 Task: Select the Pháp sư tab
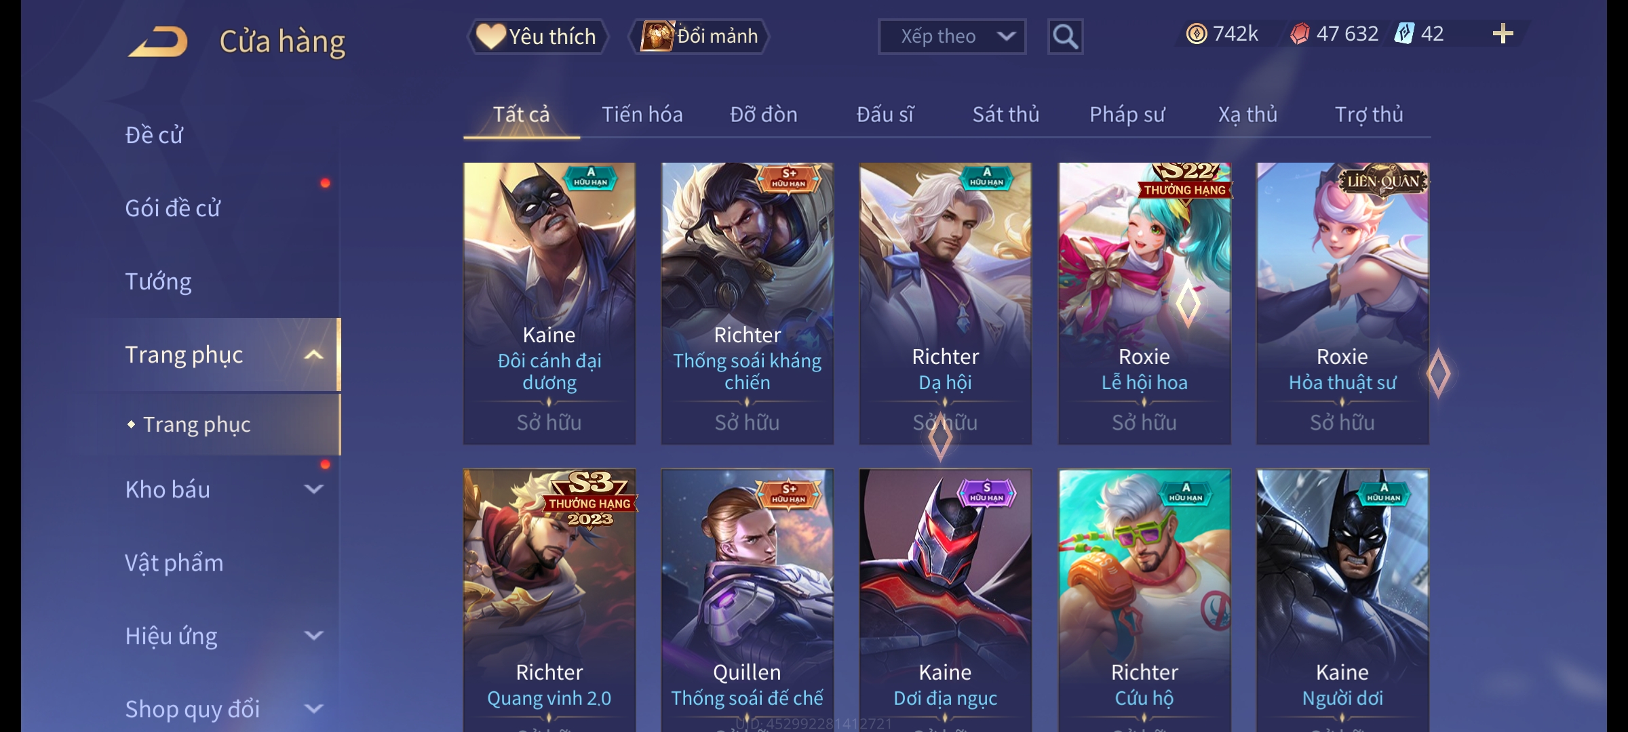click(1127, 115)
